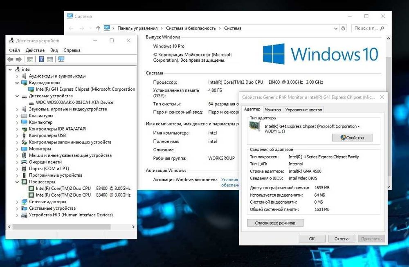The width and height of the screenshot is (409, 267).
Task: Expand Звуковые, игровые и видеоустройства
Action: (x=17, y=109)
